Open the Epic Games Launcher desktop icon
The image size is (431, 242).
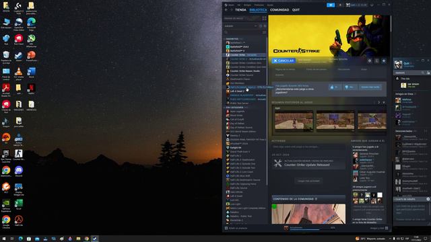[x=6, y=155]
